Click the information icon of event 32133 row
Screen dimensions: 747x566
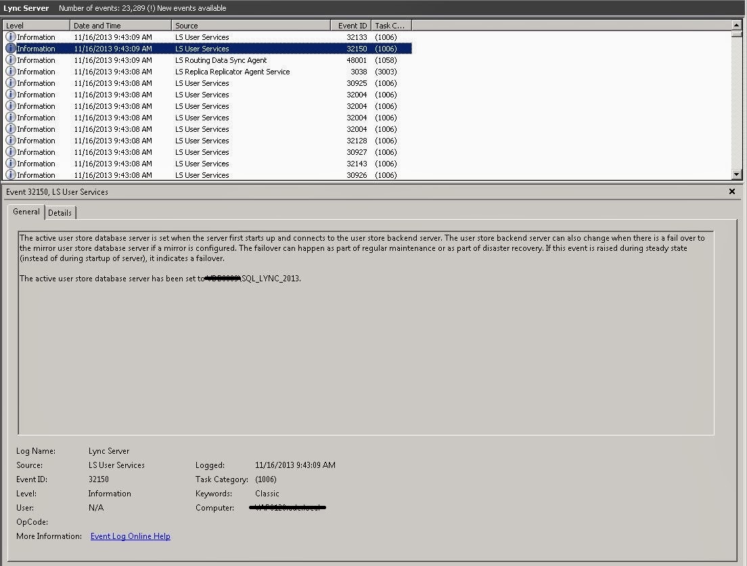(10, 37)
